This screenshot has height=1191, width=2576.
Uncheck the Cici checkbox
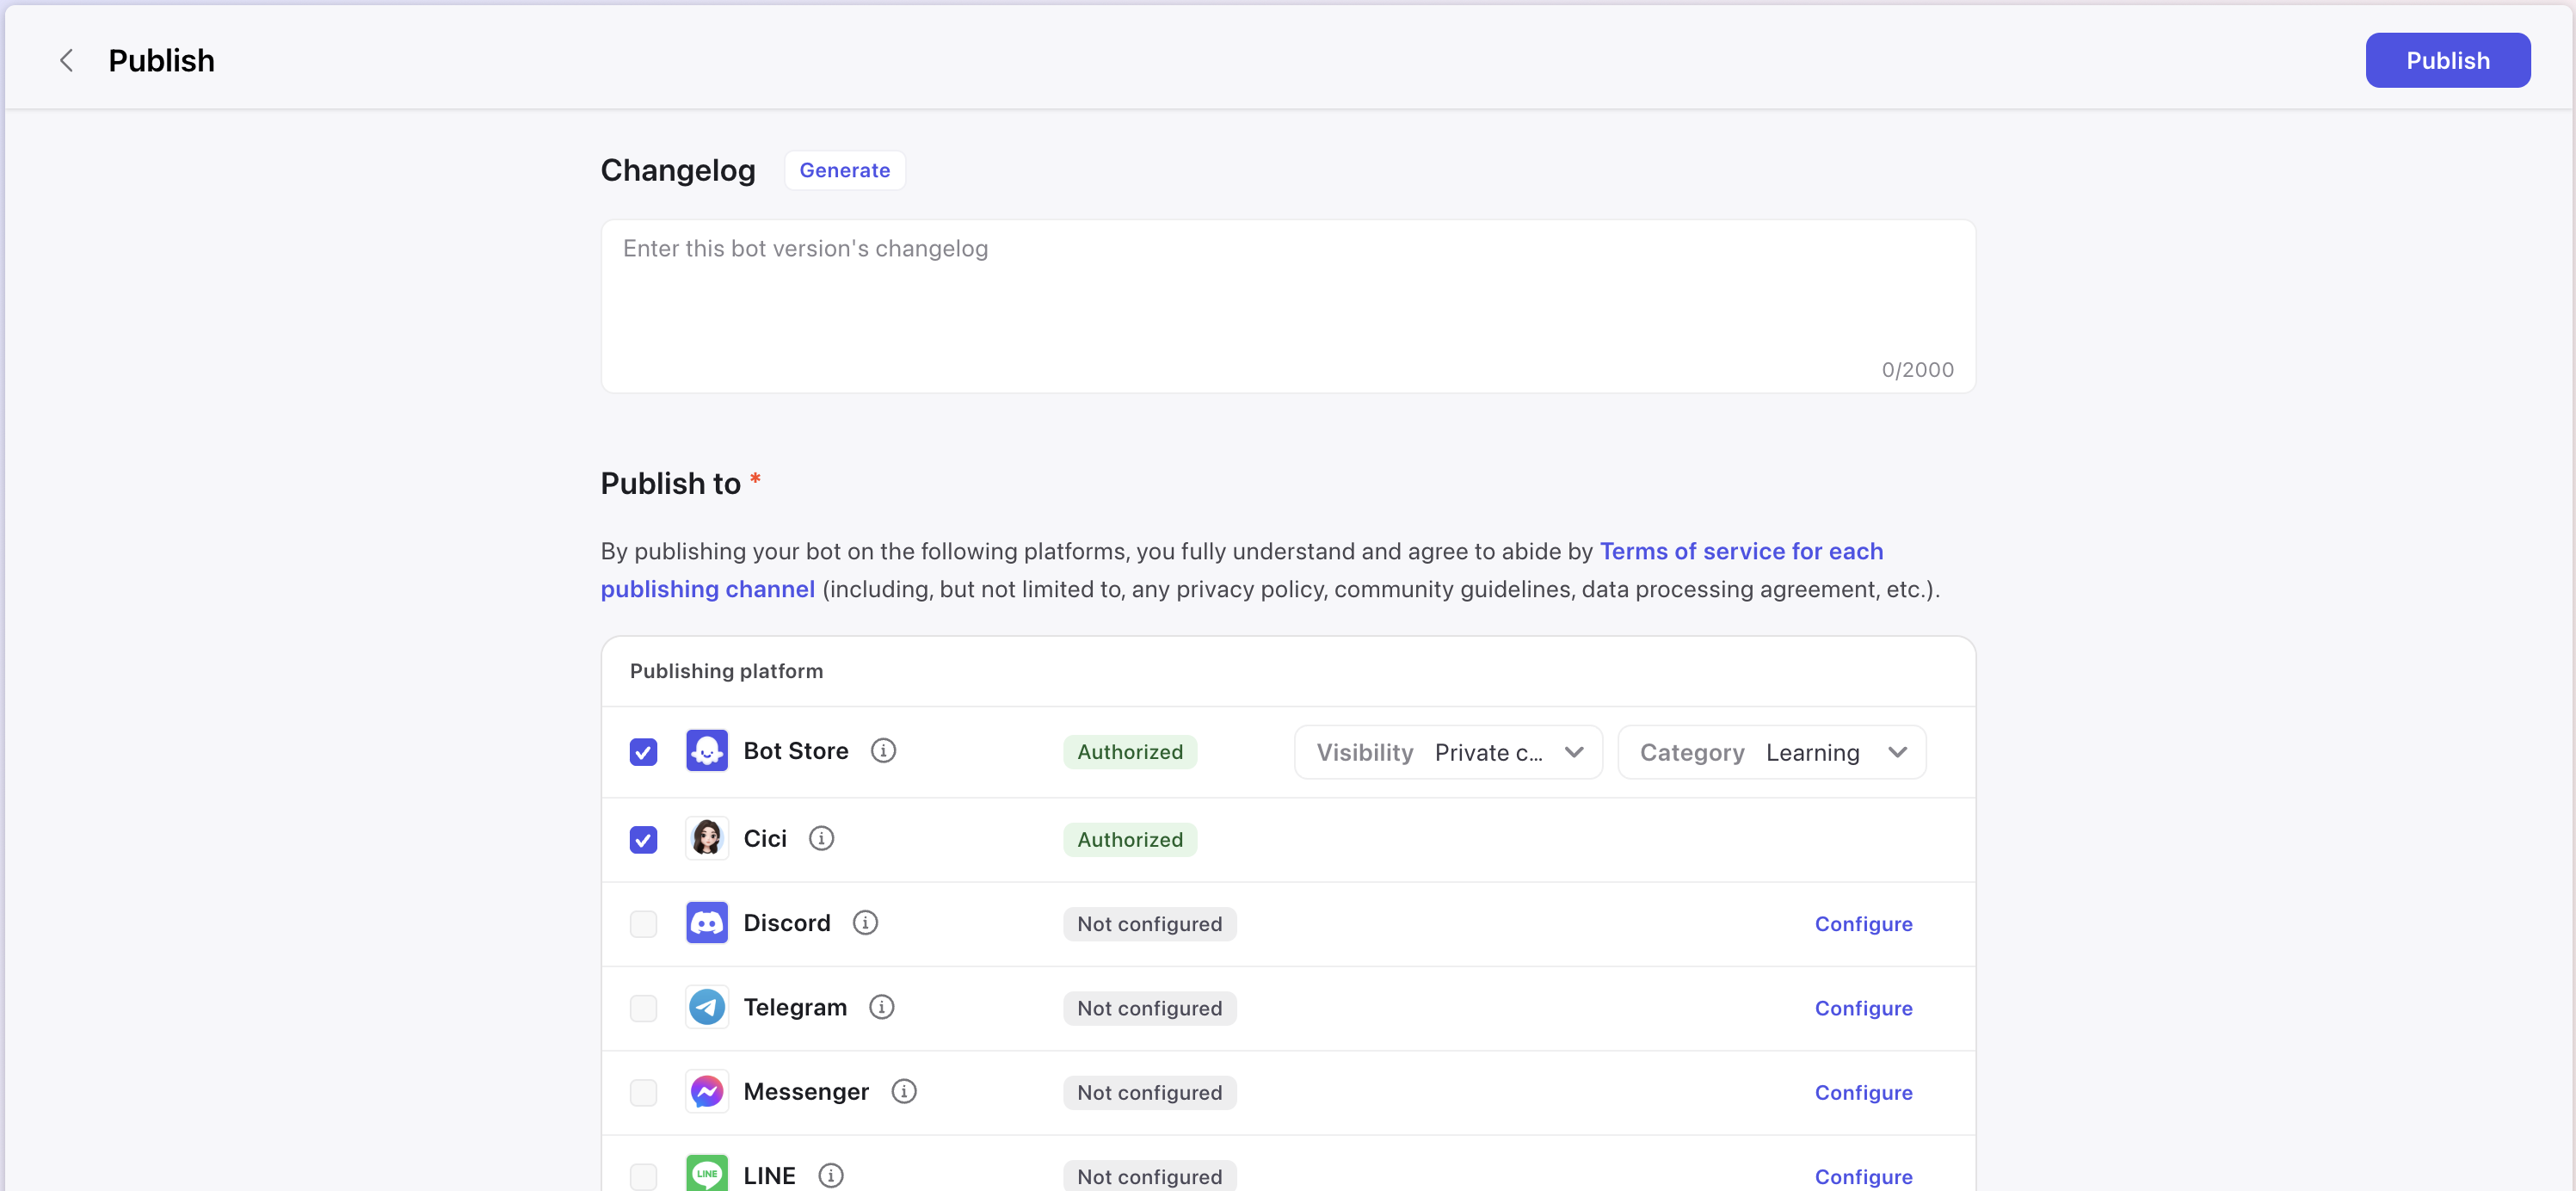[x=643, y=839]
